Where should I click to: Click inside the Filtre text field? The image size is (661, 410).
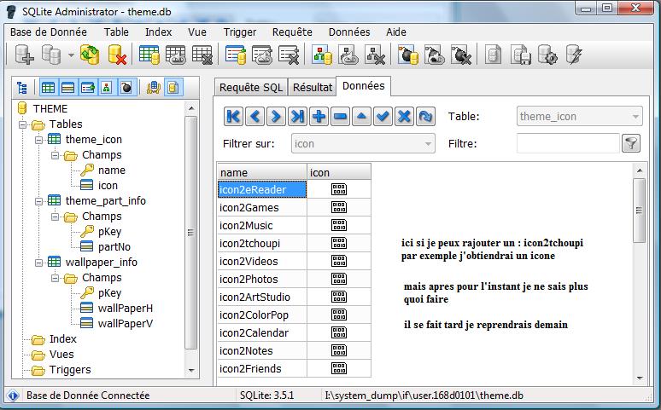(x=567, y=144)
